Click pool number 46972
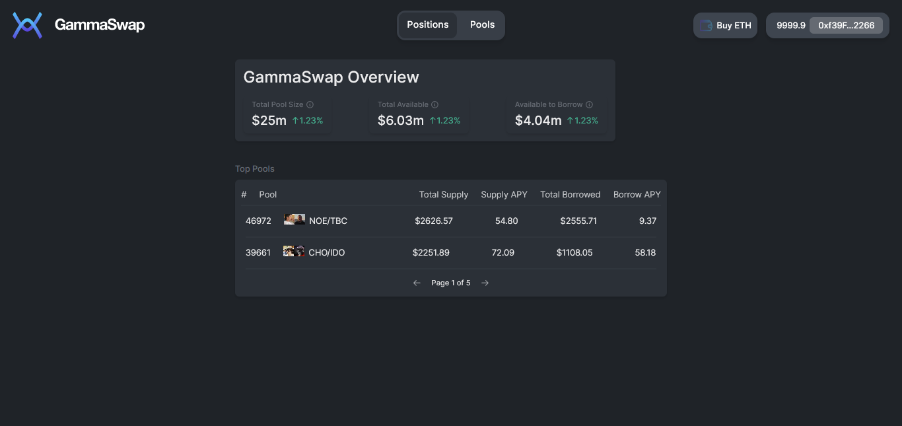The height and width of the screenshot is (426, 902). click(258, 221)
